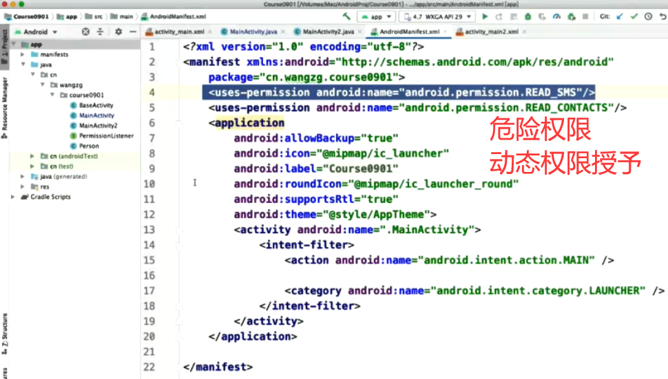Image resolution: width=668 pixels, height=379 pixels.
Task: Click the closing manifest tag line
Action: [x=218, y=367]
